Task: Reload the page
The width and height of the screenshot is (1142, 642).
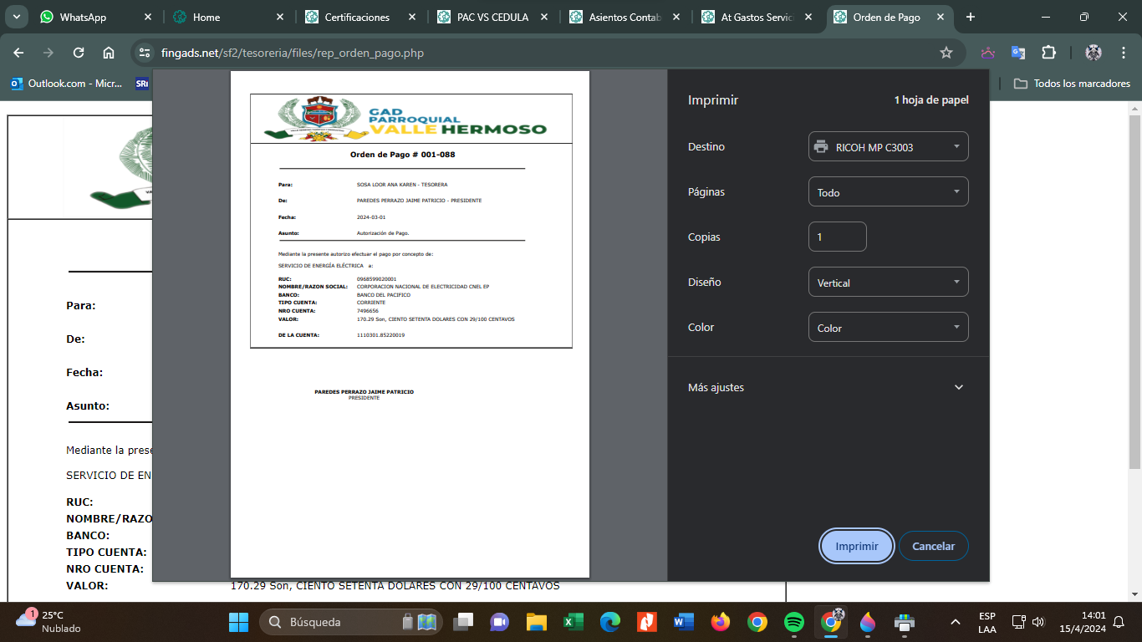Action: [79, 53]
